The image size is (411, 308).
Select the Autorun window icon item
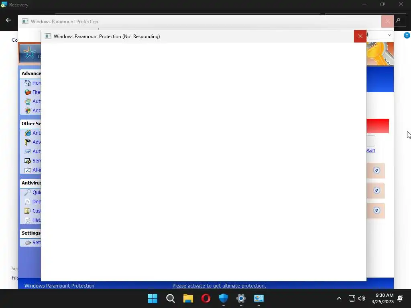pos(28,151)
